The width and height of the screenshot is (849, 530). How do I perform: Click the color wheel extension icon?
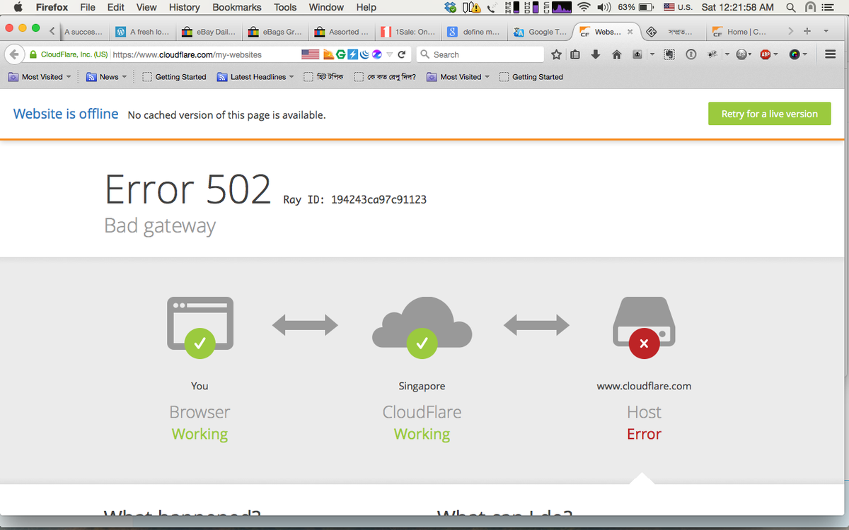(x=795, y=54)
